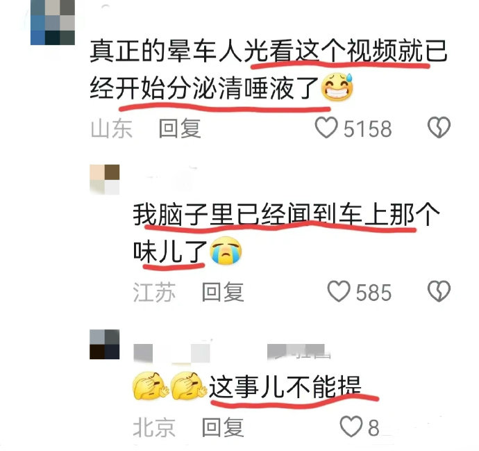479x451 pixels.
Task: Click the sweating grin emoji
Action: pyautogui.click(x=337, y=87)
